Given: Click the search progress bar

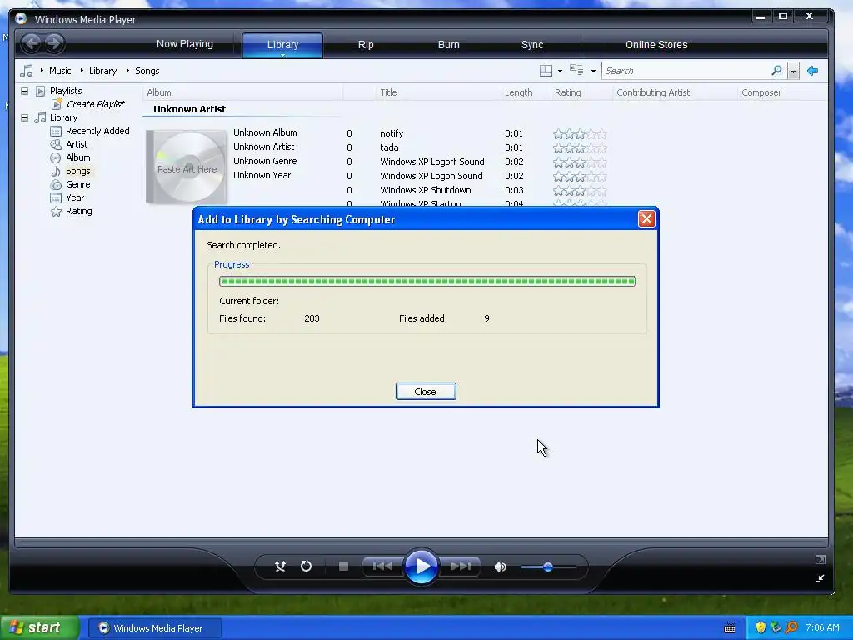Looking at the screenshot, I should (x=427, y=281).
